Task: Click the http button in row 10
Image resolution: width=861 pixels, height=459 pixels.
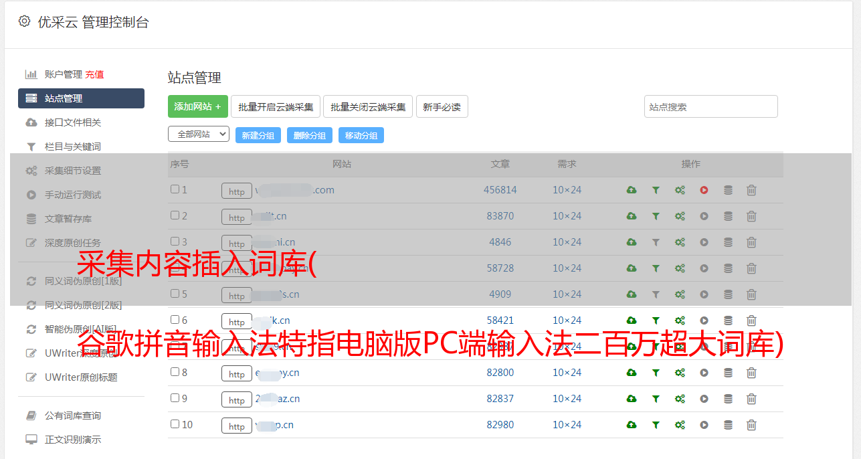Action: [237, 426]
